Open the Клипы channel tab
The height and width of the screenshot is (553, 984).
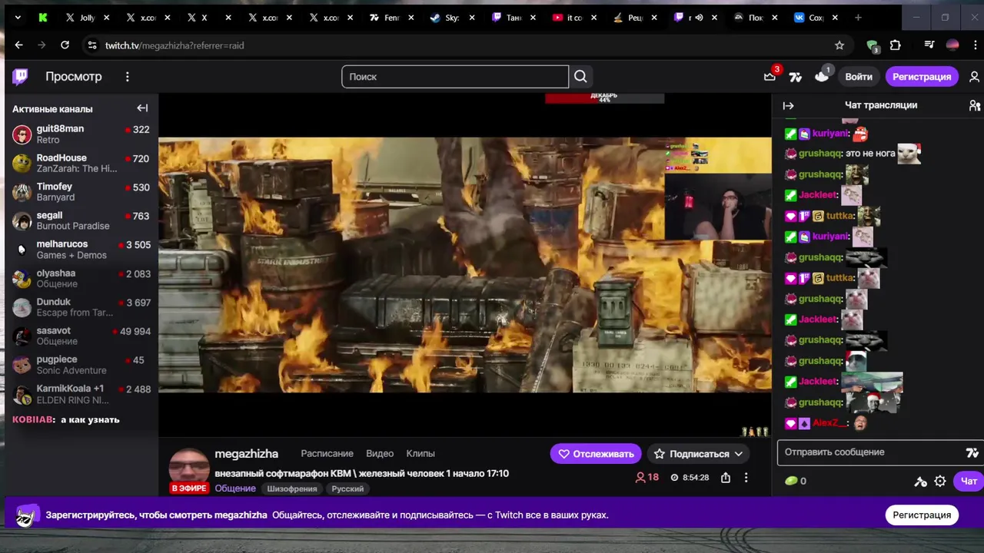[x=421, y=454]
